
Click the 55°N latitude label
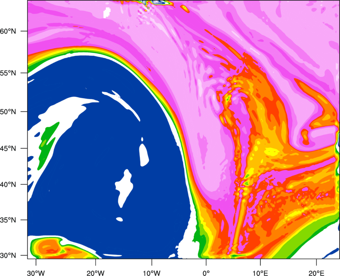[8, 73]
